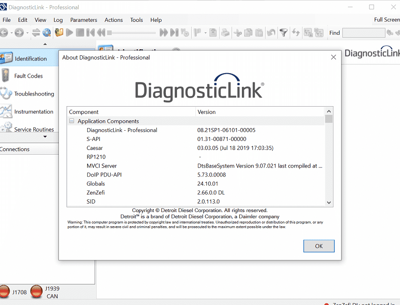Click the Version column header
Image resolution: width=400 pixels, height=305 pixels.
[260, 112]
